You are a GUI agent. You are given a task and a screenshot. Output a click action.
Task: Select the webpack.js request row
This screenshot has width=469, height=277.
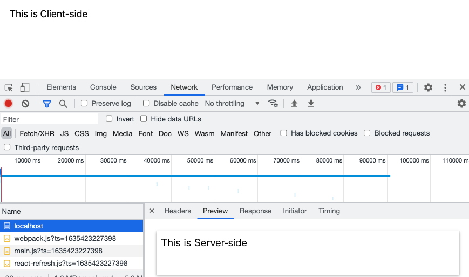click(x=65, y=238)
